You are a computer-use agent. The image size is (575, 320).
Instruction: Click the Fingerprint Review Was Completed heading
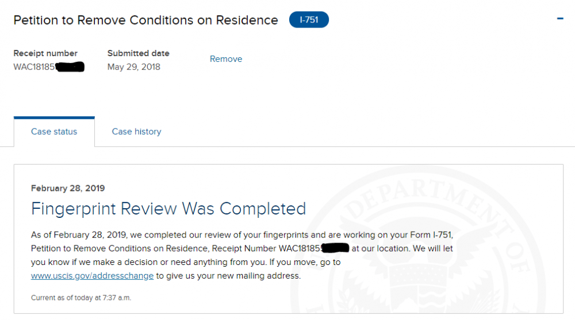168,209
